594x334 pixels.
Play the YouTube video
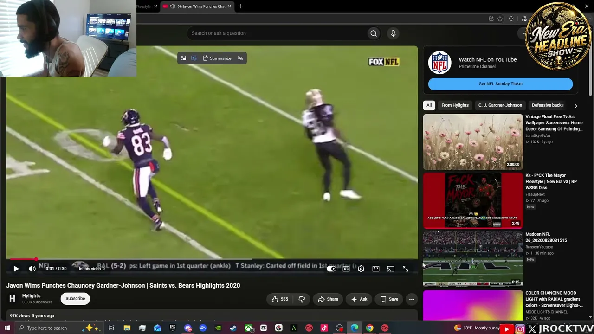[x=16, y=269]
